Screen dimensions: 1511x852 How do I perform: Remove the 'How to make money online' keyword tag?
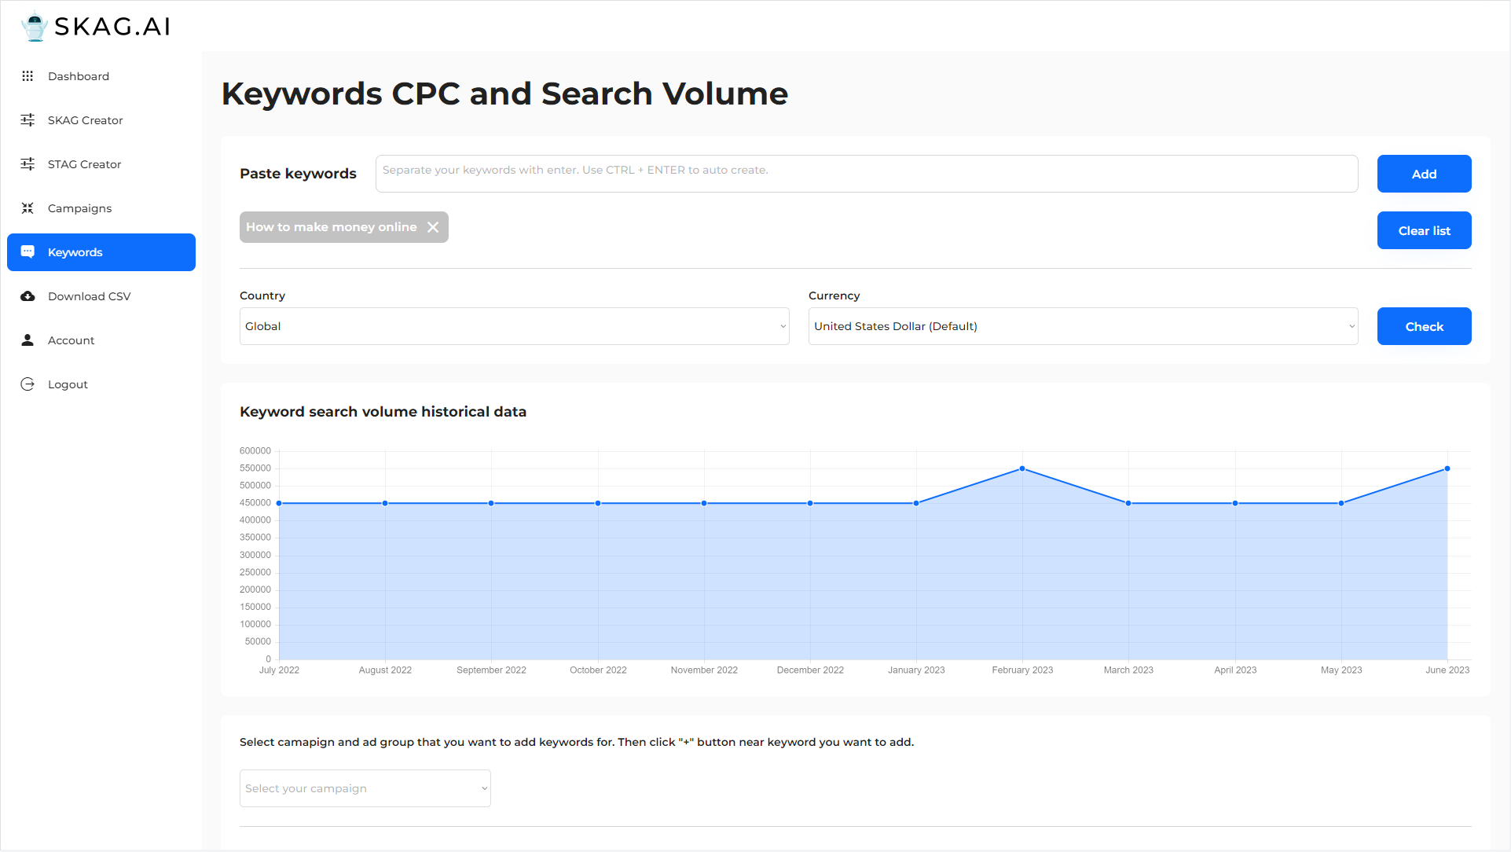[x=433, y=227]
